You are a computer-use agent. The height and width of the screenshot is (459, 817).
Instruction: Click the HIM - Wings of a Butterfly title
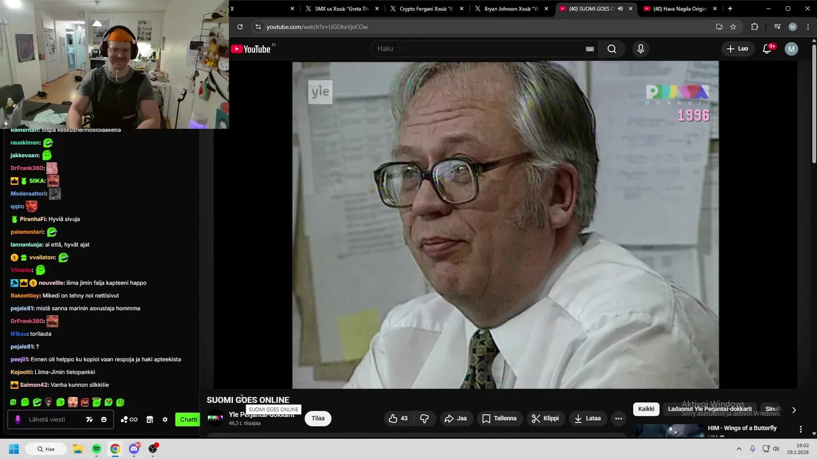[x=742, y=428]
